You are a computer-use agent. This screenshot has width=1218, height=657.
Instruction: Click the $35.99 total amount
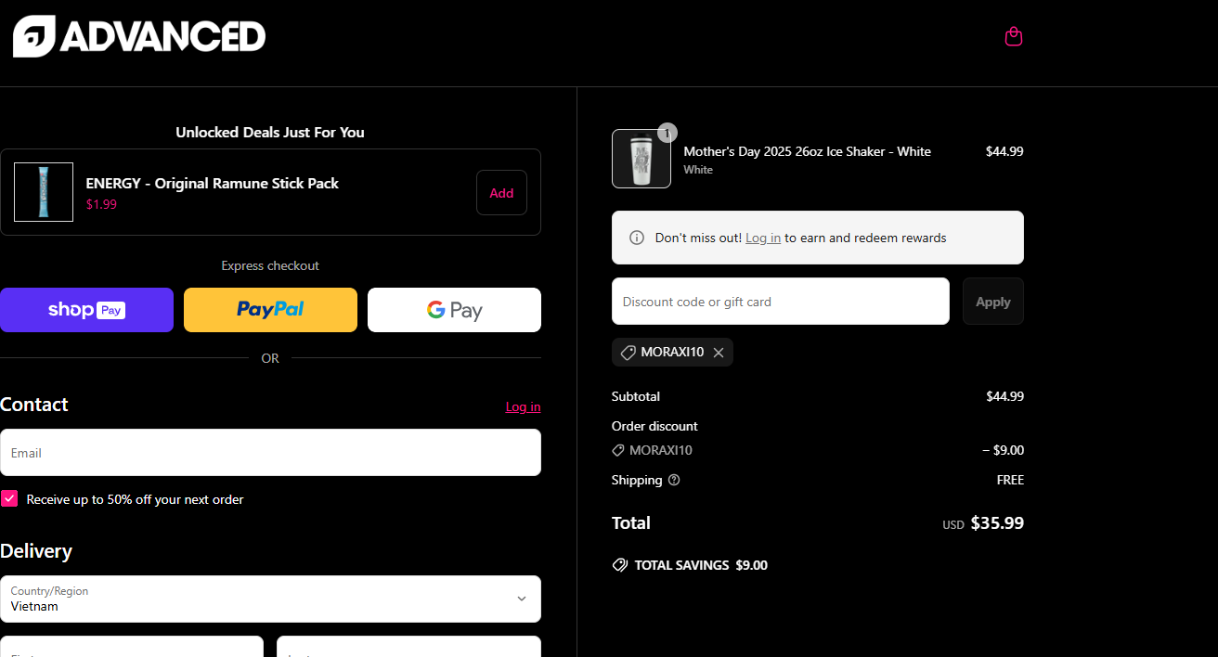997,522
